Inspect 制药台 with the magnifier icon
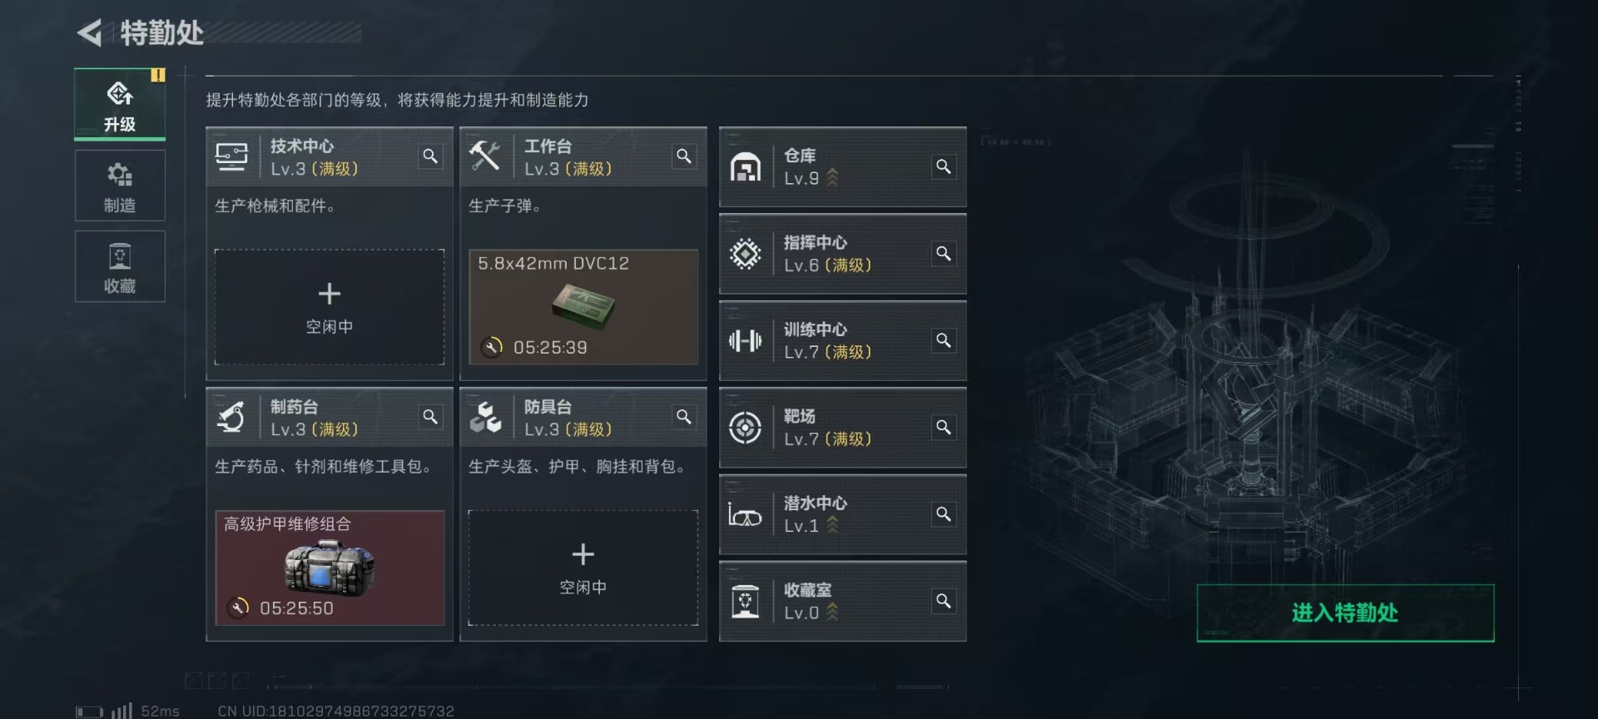1598x719 pixels. pyautogui.click(x=430, y=417)
